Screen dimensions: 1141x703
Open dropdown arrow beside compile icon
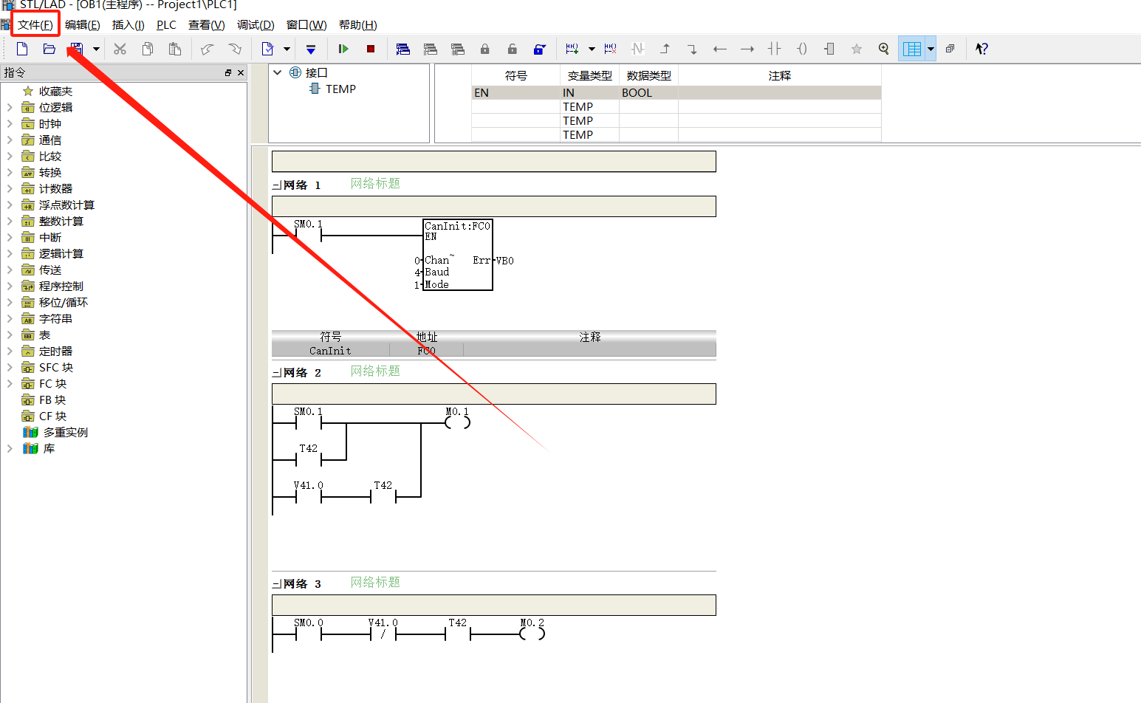pos(287,49)
